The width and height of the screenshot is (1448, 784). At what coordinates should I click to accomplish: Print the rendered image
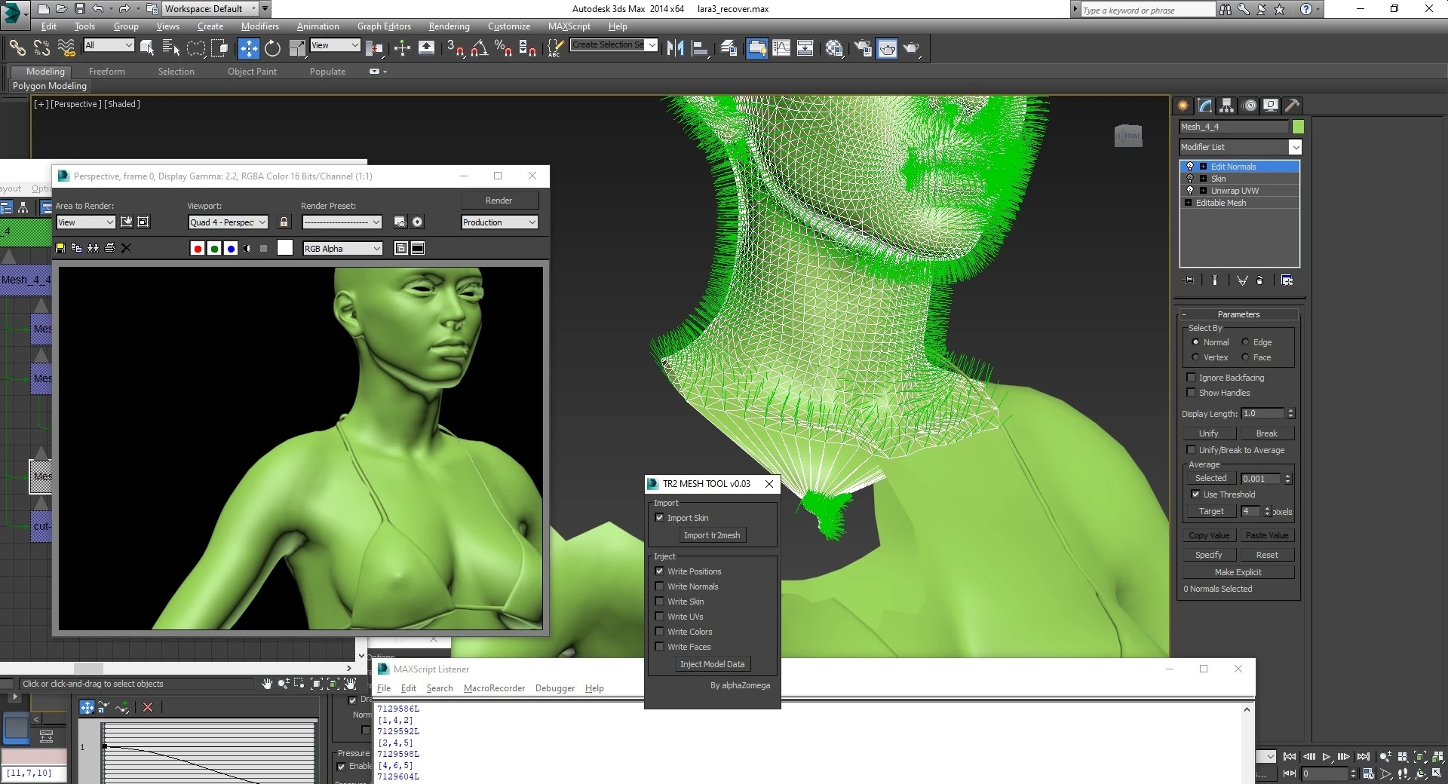point(109,248)
